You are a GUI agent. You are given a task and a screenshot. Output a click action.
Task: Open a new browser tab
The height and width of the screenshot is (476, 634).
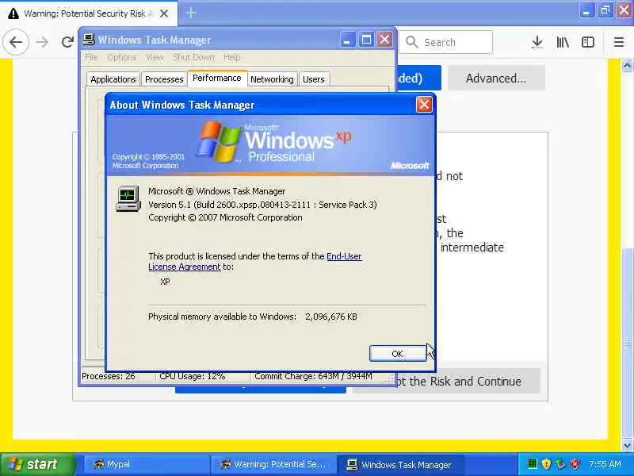(191, 13)
